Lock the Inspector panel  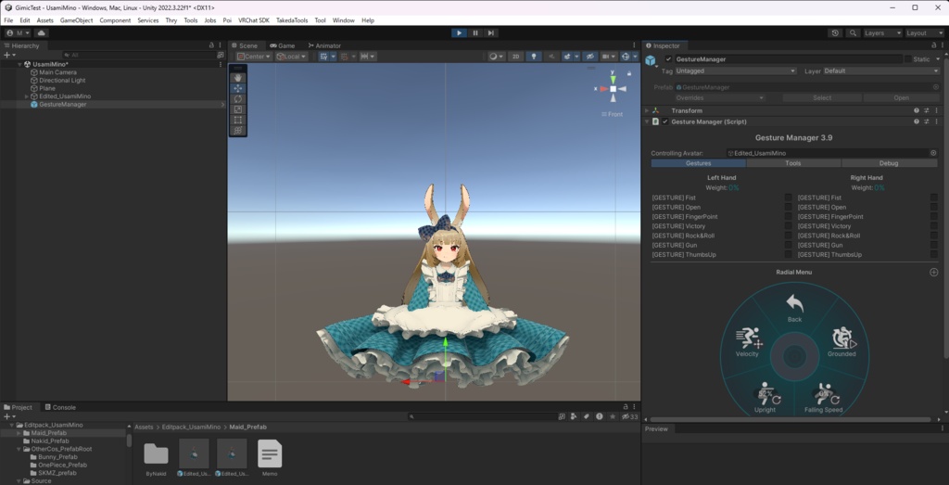coord(934,45)
